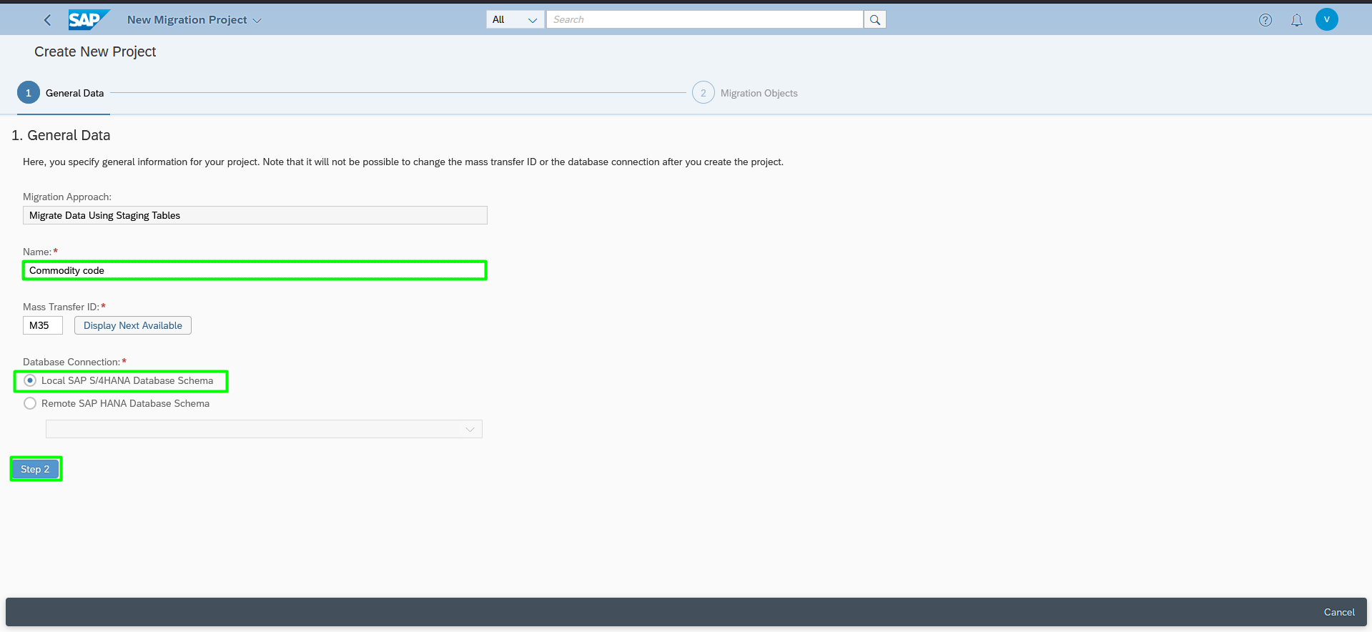The height and width of the screenshot is (632, 1372).
Task: Expand the New Migration Project title menu
Action: point(194,20)
